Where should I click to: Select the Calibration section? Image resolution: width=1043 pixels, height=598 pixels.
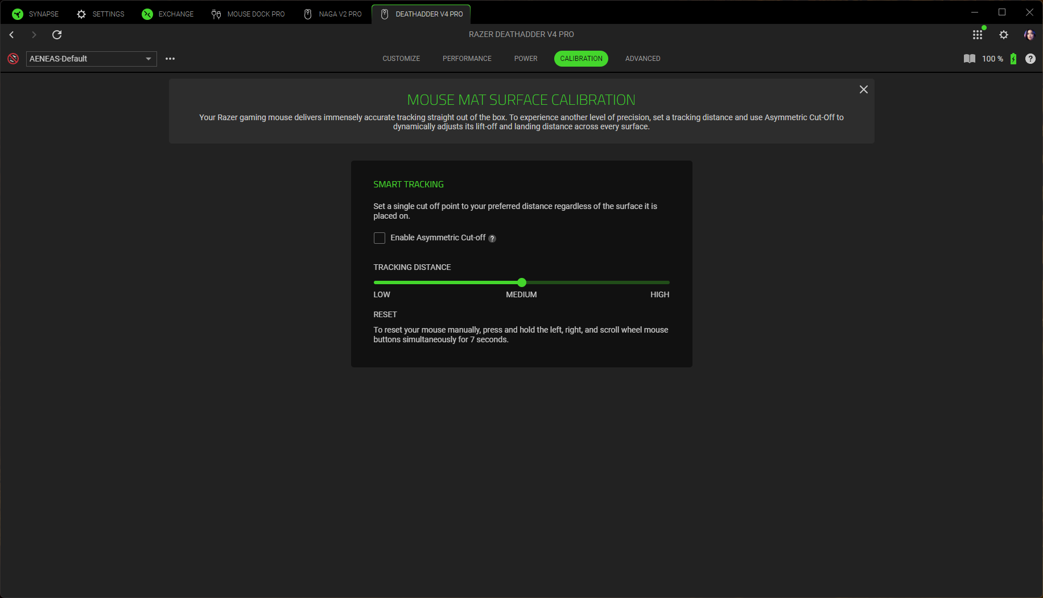click(581, 59)
